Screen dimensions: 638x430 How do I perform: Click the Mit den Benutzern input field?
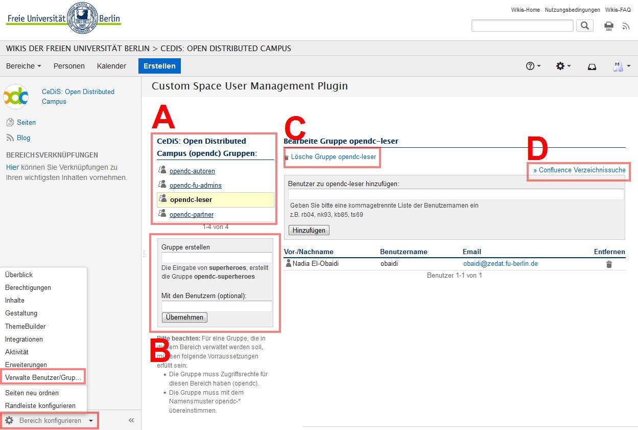point(217,306)
